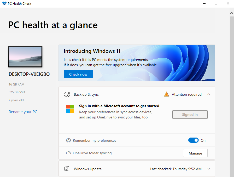Collapse the Back up & sync section
The width and height of the screenshot is (234, 177).
209,94
